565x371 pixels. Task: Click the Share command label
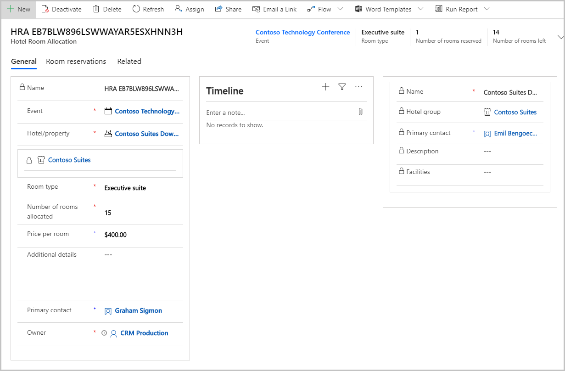(x=234, y=9)
